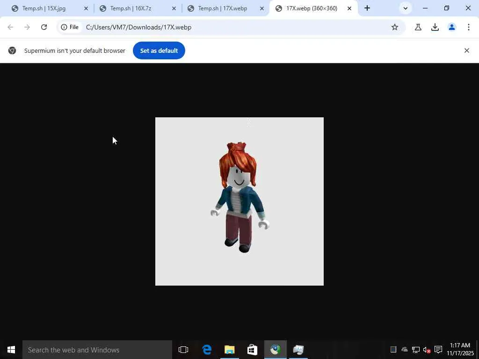
Task: Close the Temp.sh | 16X.7z tab
Action: (174, 8)
